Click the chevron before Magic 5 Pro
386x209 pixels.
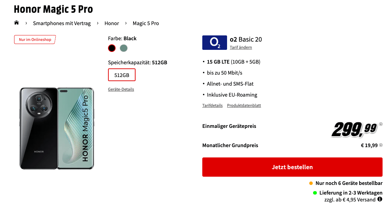126,23
